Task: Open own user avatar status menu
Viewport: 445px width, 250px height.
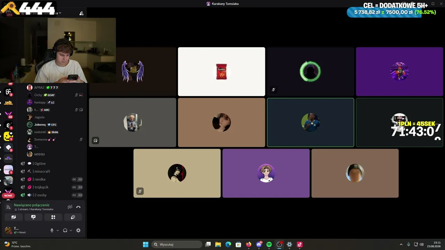Action: 8,230
